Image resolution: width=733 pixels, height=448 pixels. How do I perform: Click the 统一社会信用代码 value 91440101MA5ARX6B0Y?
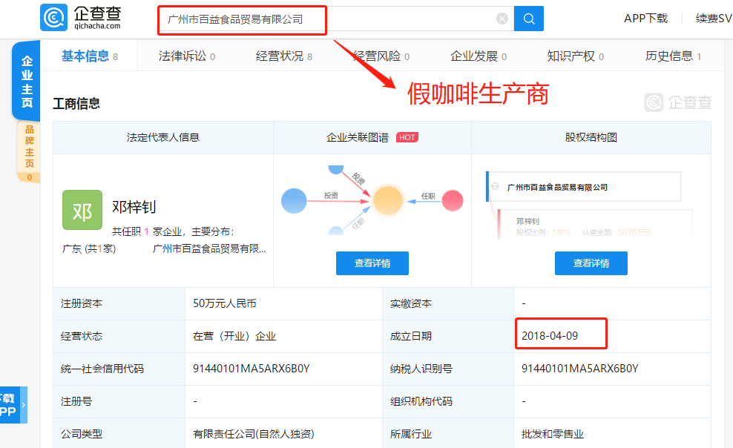click(x=252, y=369)
